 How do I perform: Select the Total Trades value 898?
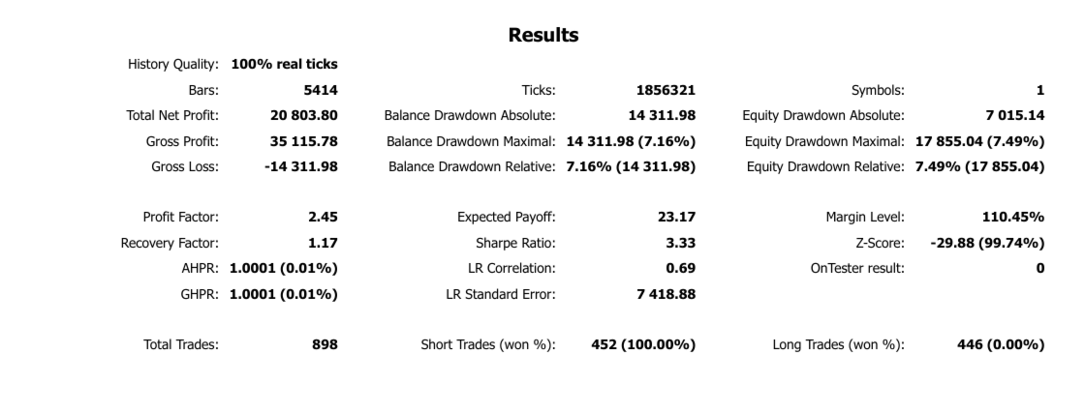click(325, 344)
